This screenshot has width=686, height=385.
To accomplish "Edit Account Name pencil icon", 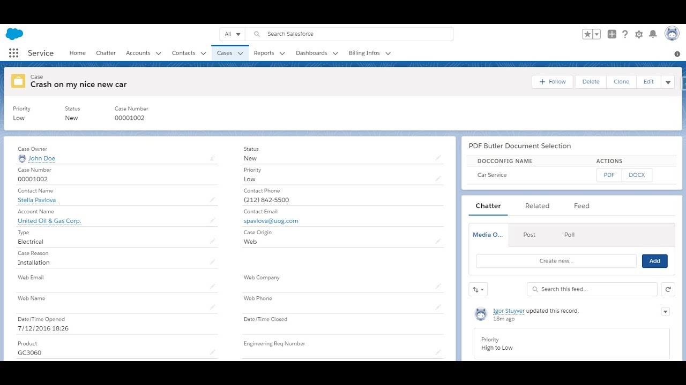I will coord(212,220).
